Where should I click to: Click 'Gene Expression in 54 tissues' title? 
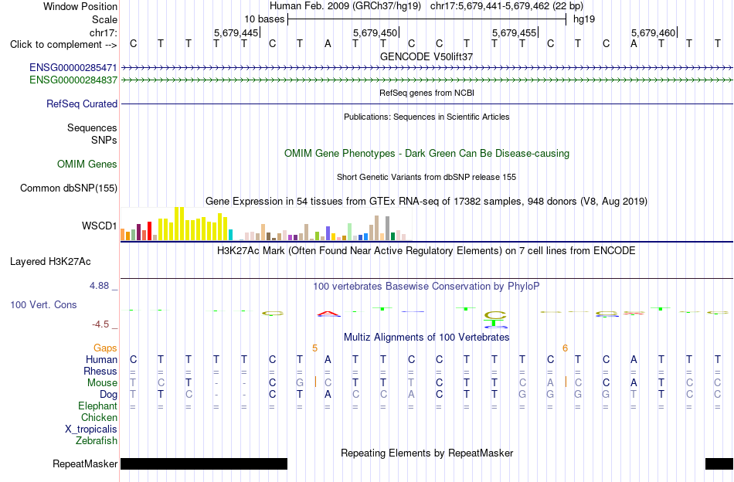click(x=426, y=202)
